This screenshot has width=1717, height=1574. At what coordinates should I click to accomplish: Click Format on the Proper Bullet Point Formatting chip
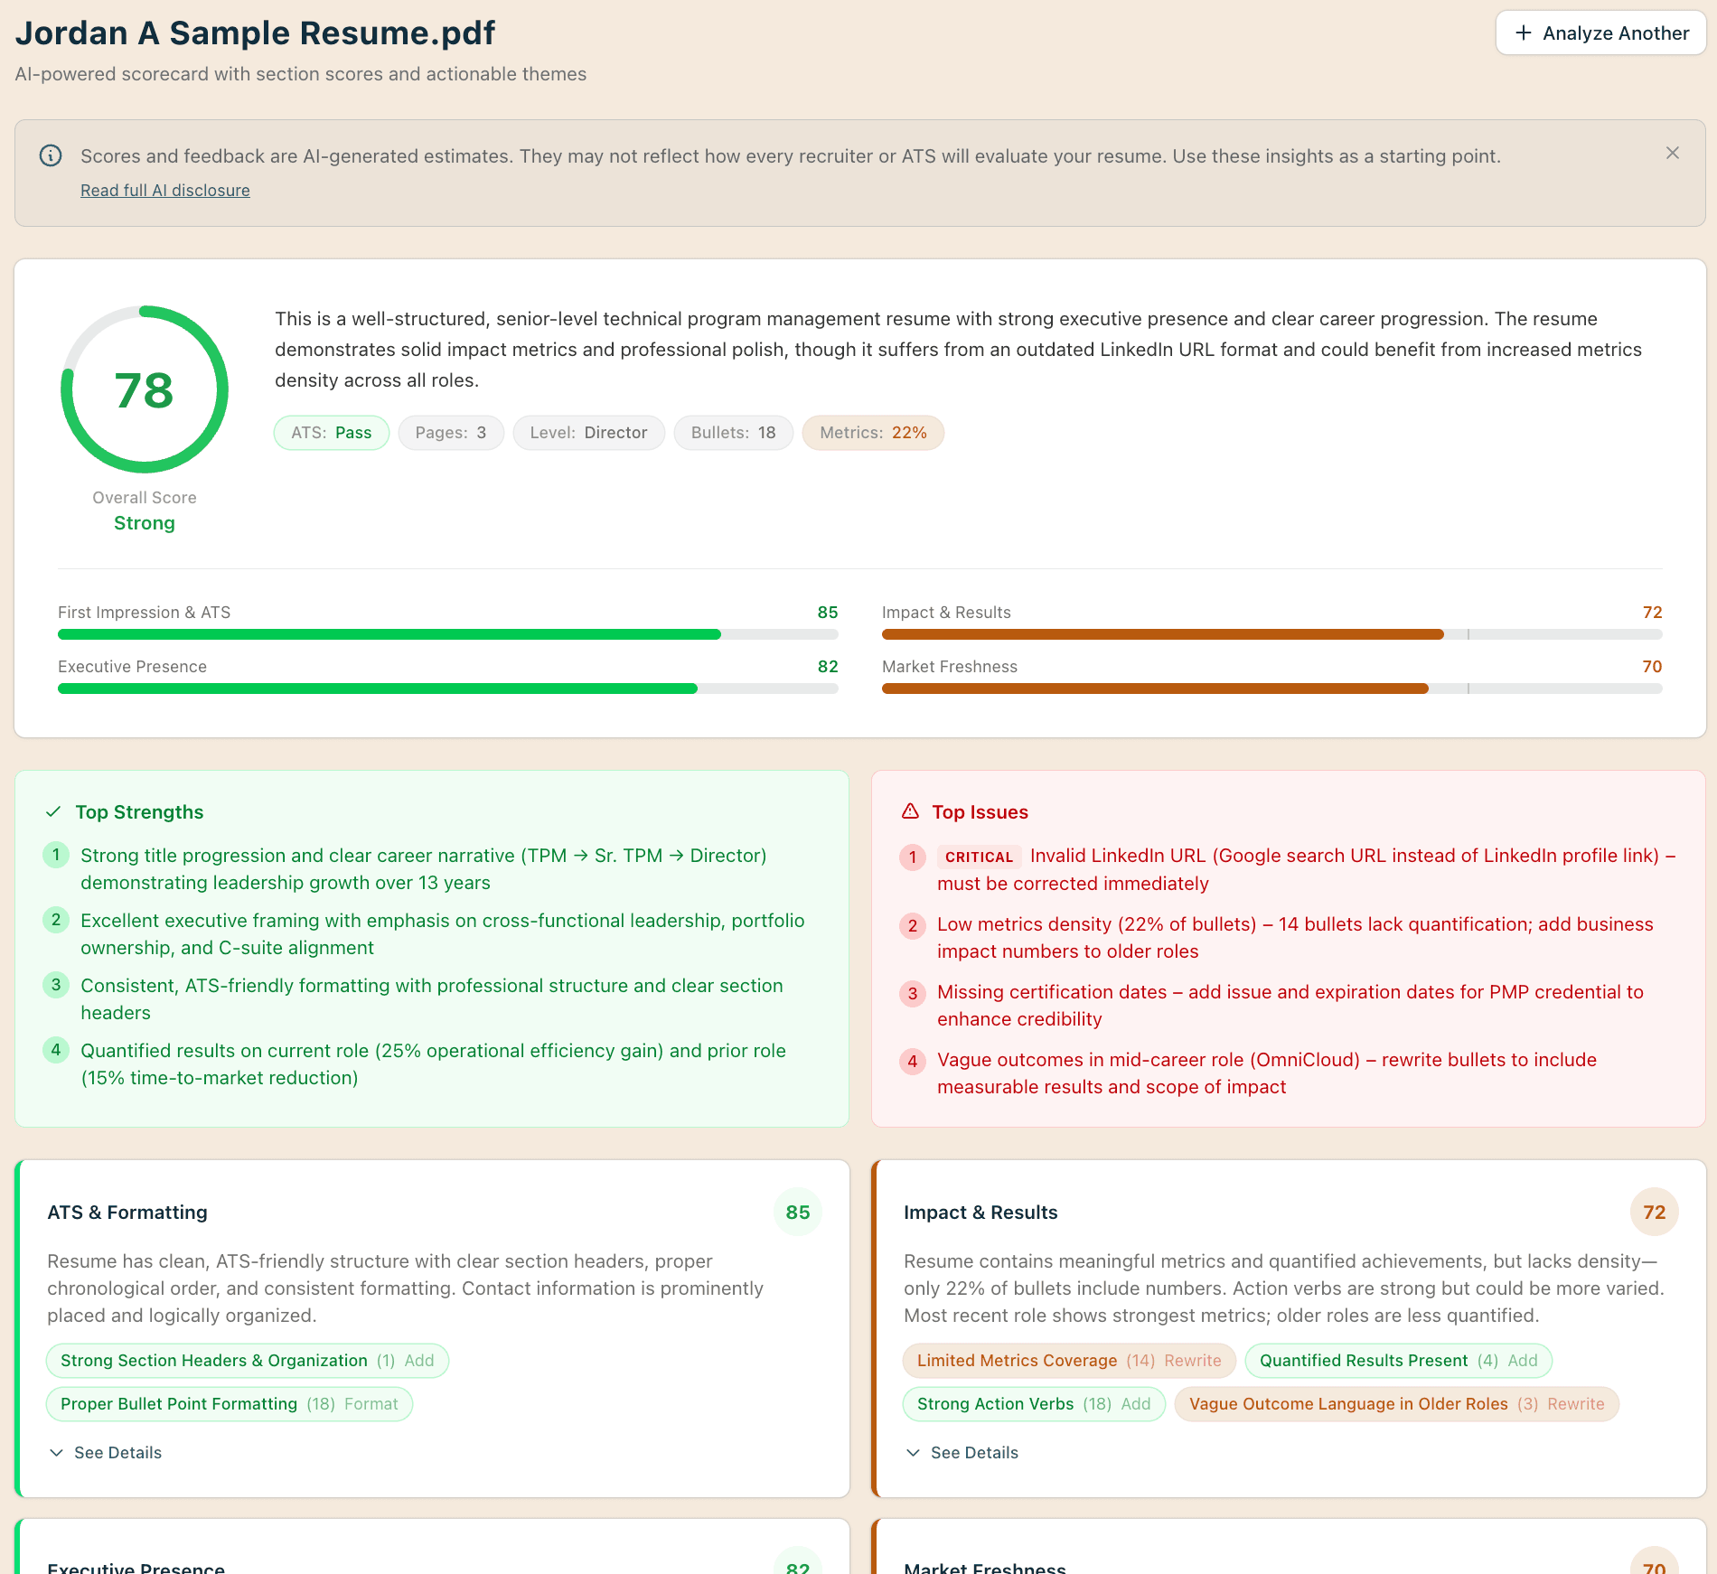point(372,1403)
